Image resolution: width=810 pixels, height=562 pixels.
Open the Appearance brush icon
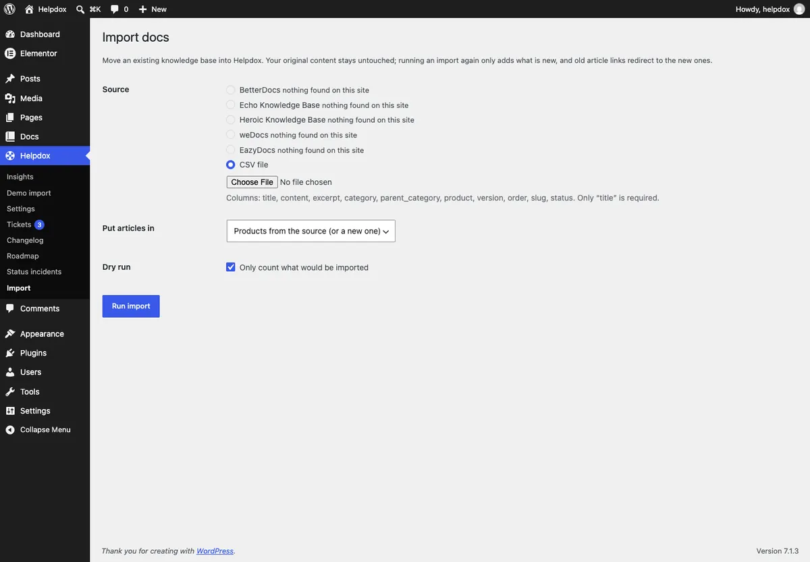point(10,334)
